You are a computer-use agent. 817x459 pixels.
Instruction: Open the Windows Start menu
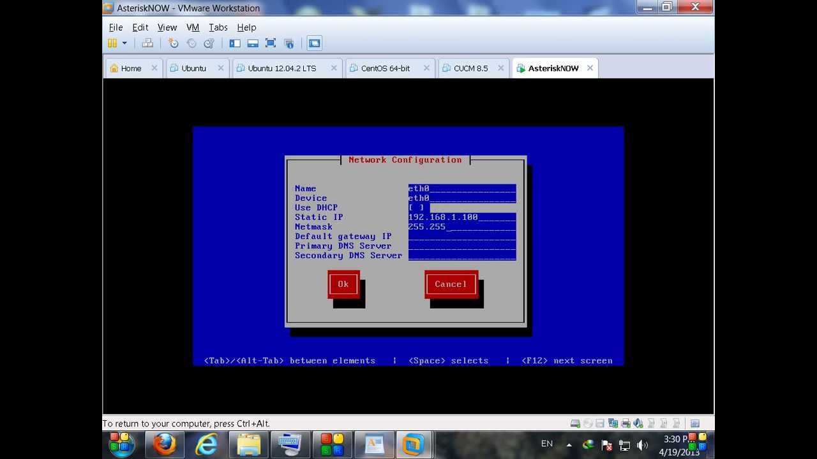click(121, 445)
